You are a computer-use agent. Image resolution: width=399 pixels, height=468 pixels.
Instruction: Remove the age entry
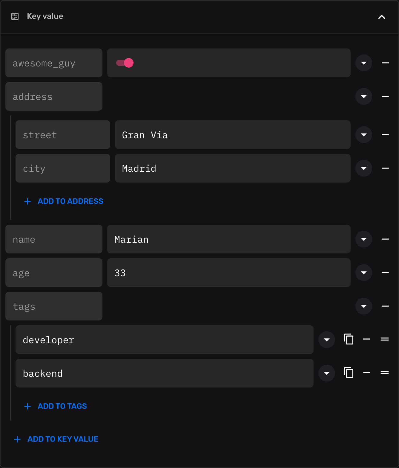click(x=385, y=273)
